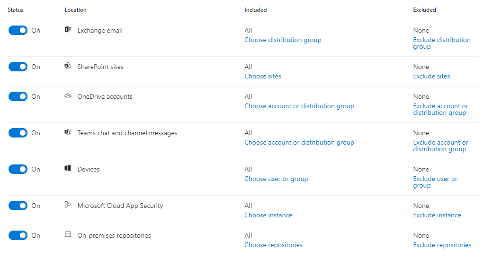501x258 pixels.
Task: Open the Exclude sites link
Action: coord(431,77)
